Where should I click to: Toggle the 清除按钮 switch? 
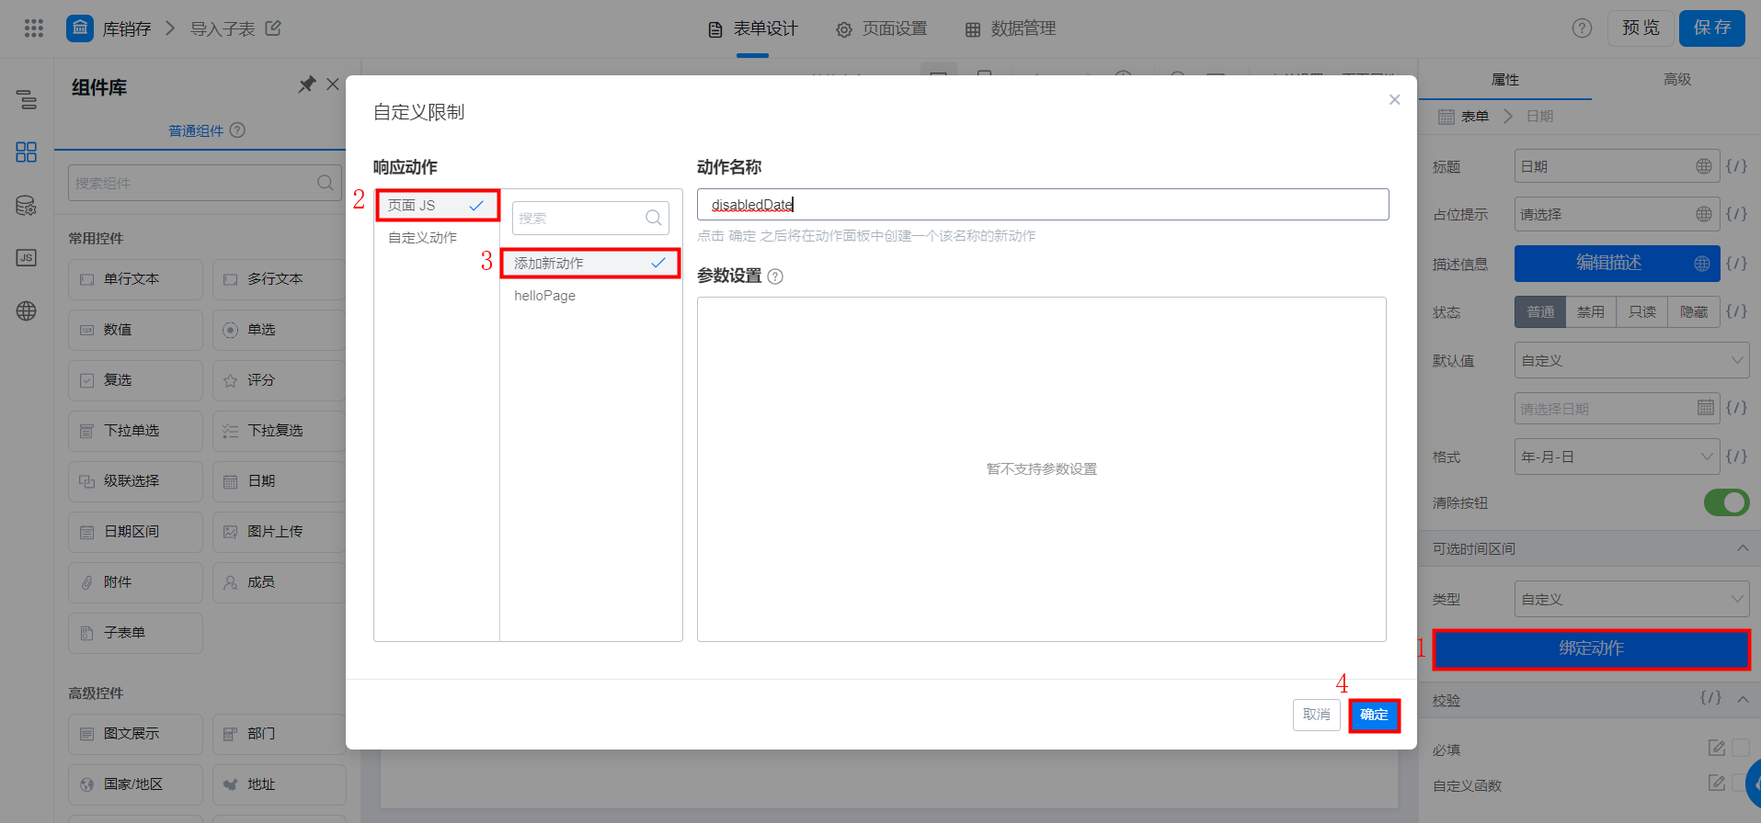pos(1726,502)
